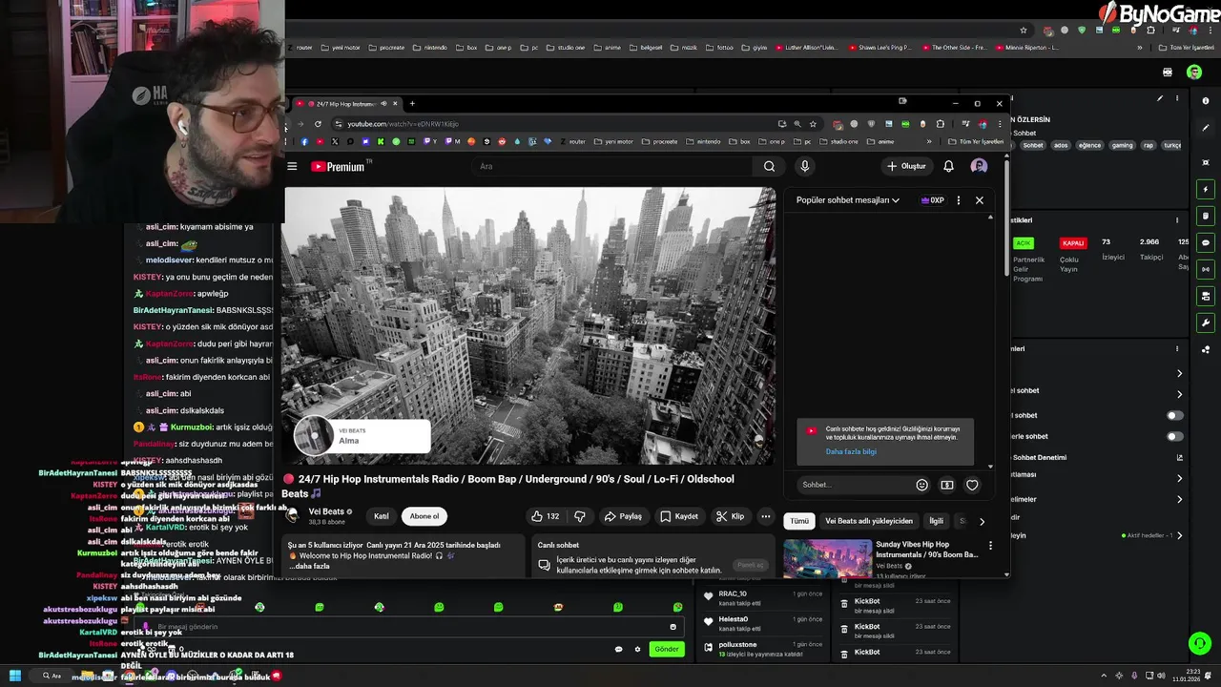
Task: Open the 0XP channel points badge
Action: coord(932,200)
